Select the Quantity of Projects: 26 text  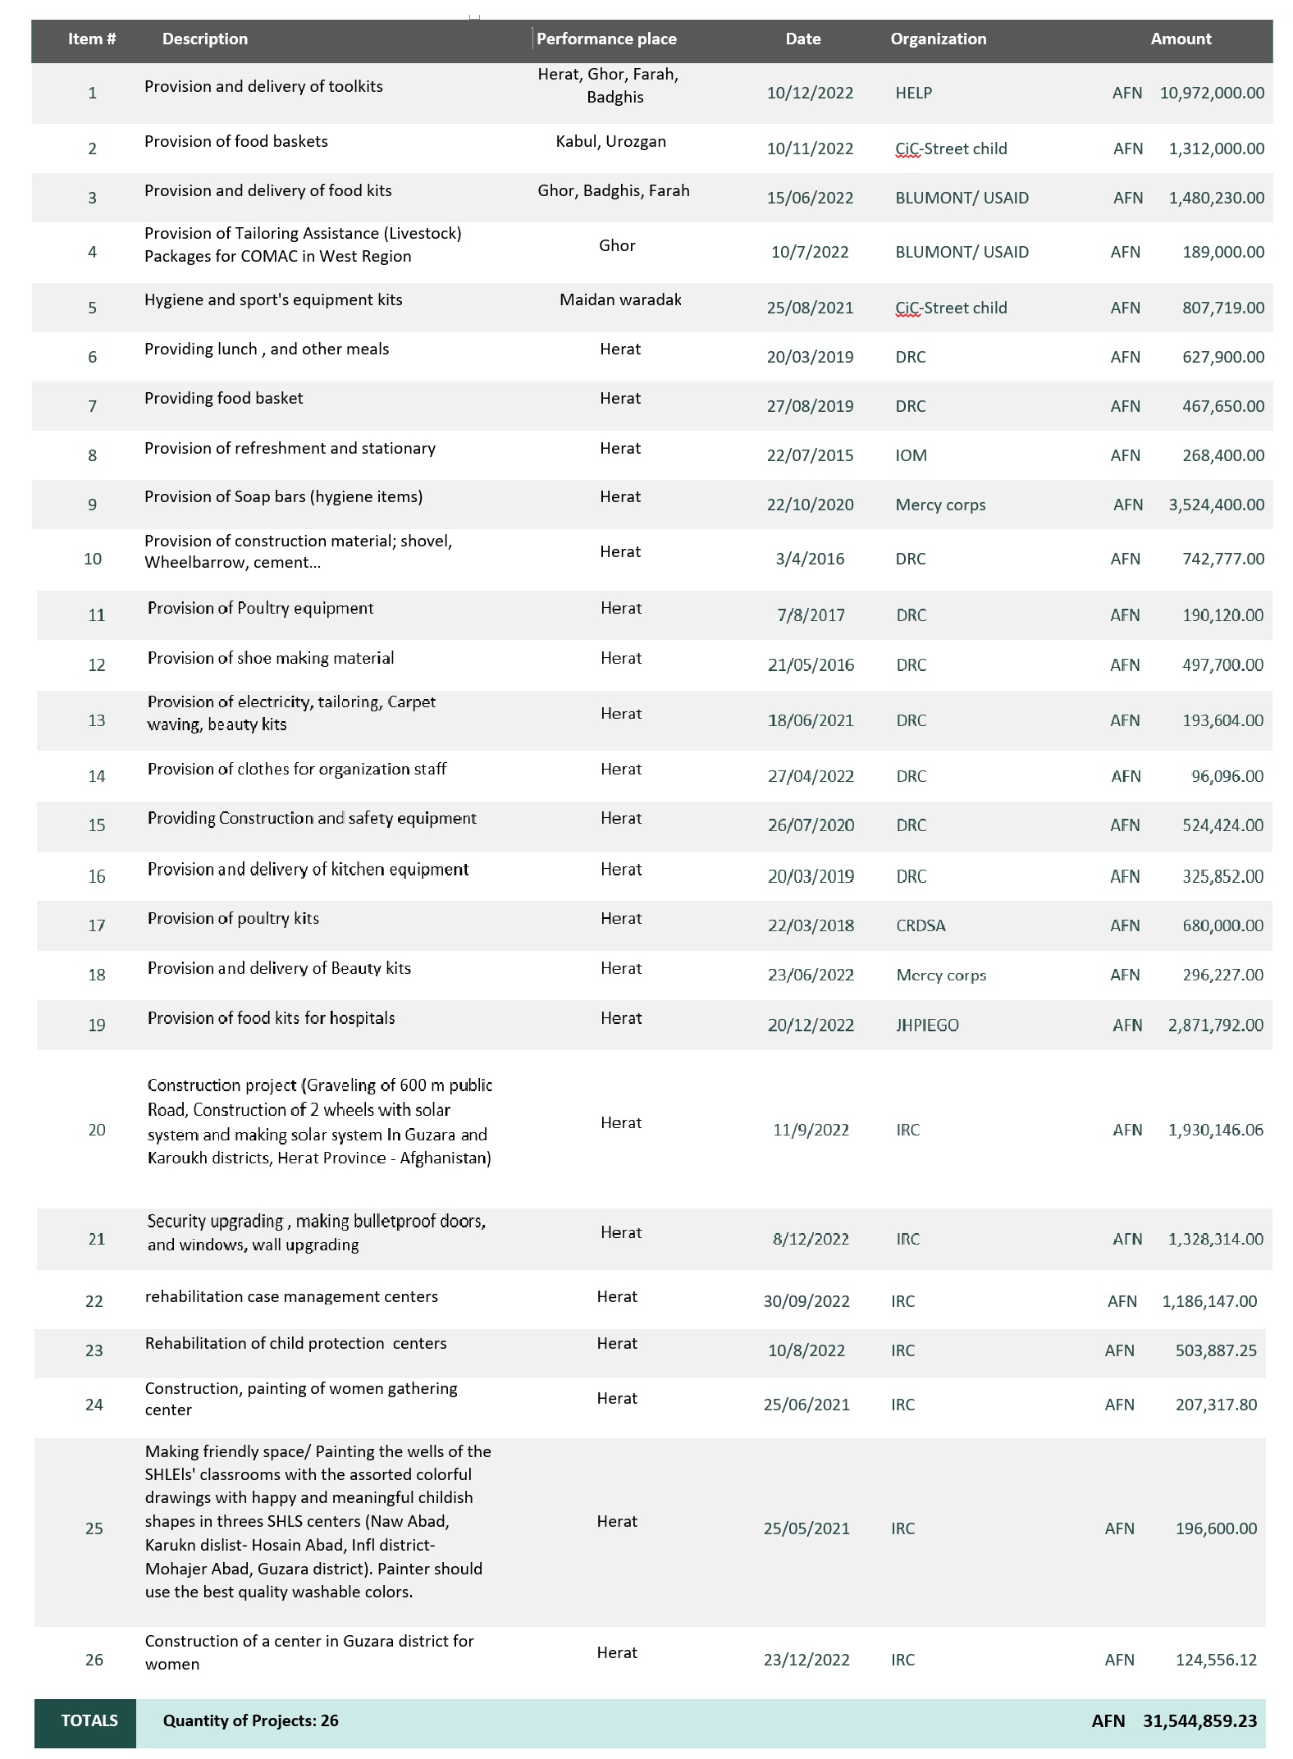pyautogui.click(x=250, y=1720)
